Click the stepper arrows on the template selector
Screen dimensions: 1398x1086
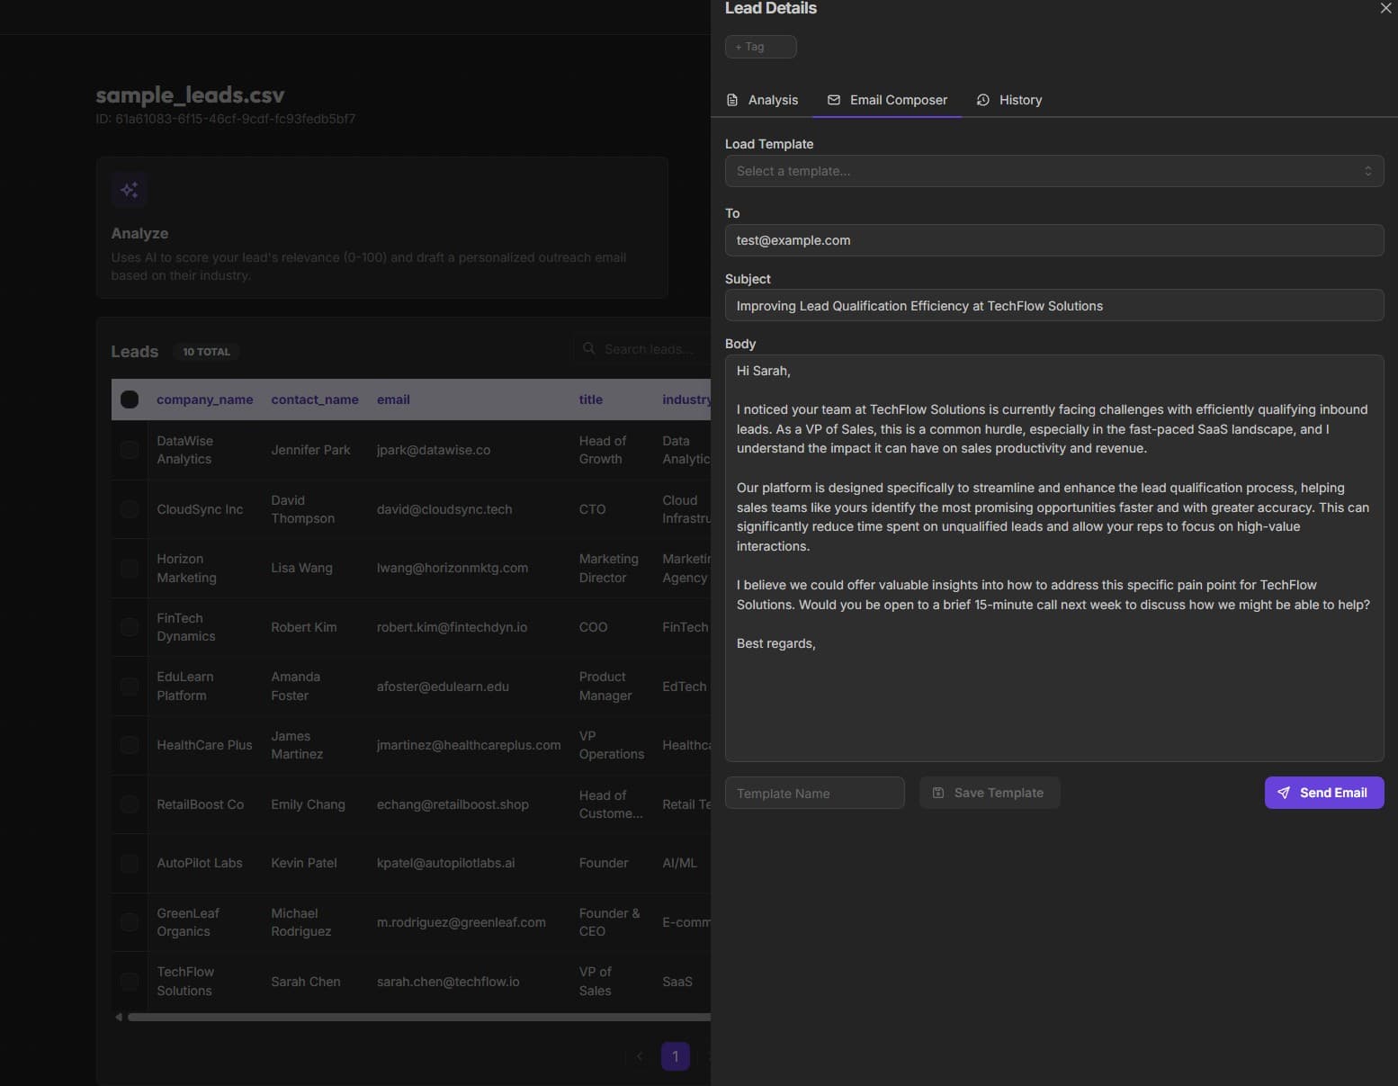1368,171
